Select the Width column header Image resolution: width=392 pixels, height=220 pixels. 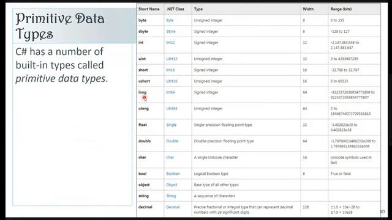308,9
